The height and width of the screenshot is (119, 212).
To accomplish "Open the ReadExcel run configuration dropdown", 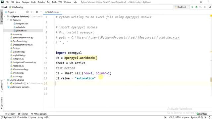I will pos(182,7).
